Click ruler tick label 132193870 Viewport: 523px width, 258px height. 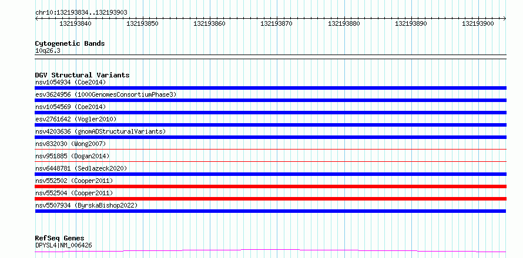277,23
